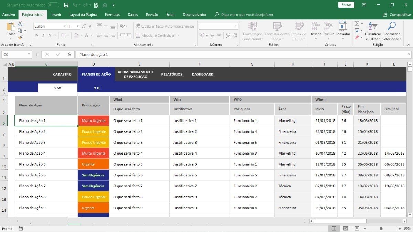This screenshot has width=413, height=232.
Task: Click the Cut scissors icon
Action: click(20, 23)
